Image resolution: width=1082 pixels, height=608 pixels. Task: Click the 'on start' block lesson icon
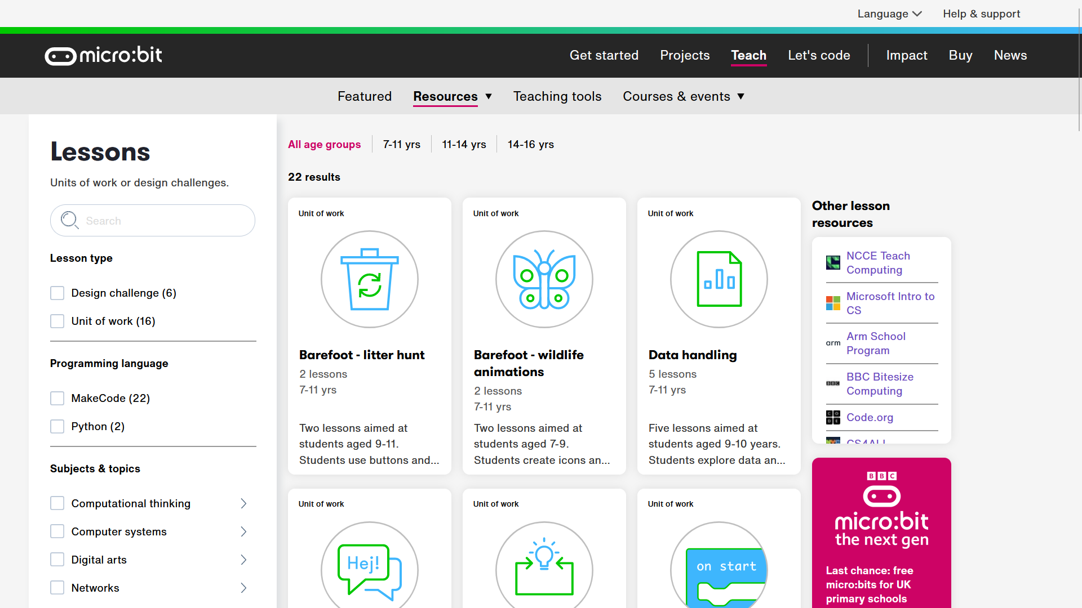(719, 569)
